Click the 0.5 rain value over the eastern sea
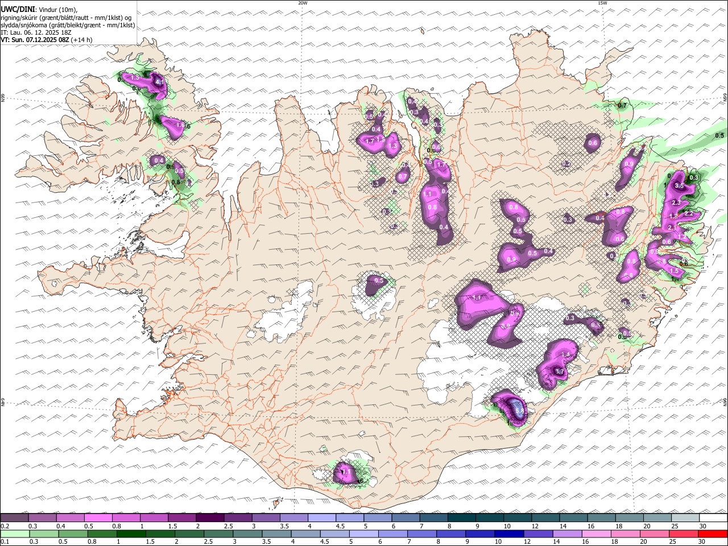This screenshot has width=728, height=546. (719, 135)
